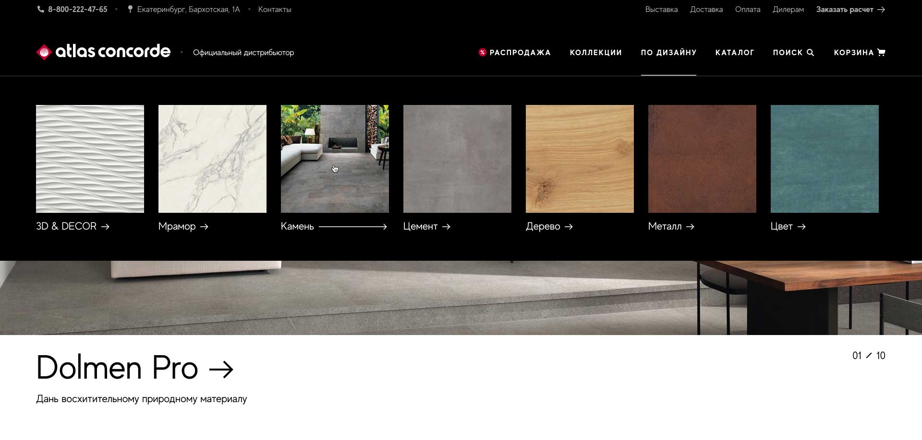Image resolution: width=922 pixels, height=440 pixels.
Task: Click arrow beside Цемент label
Action: (446, 227)
